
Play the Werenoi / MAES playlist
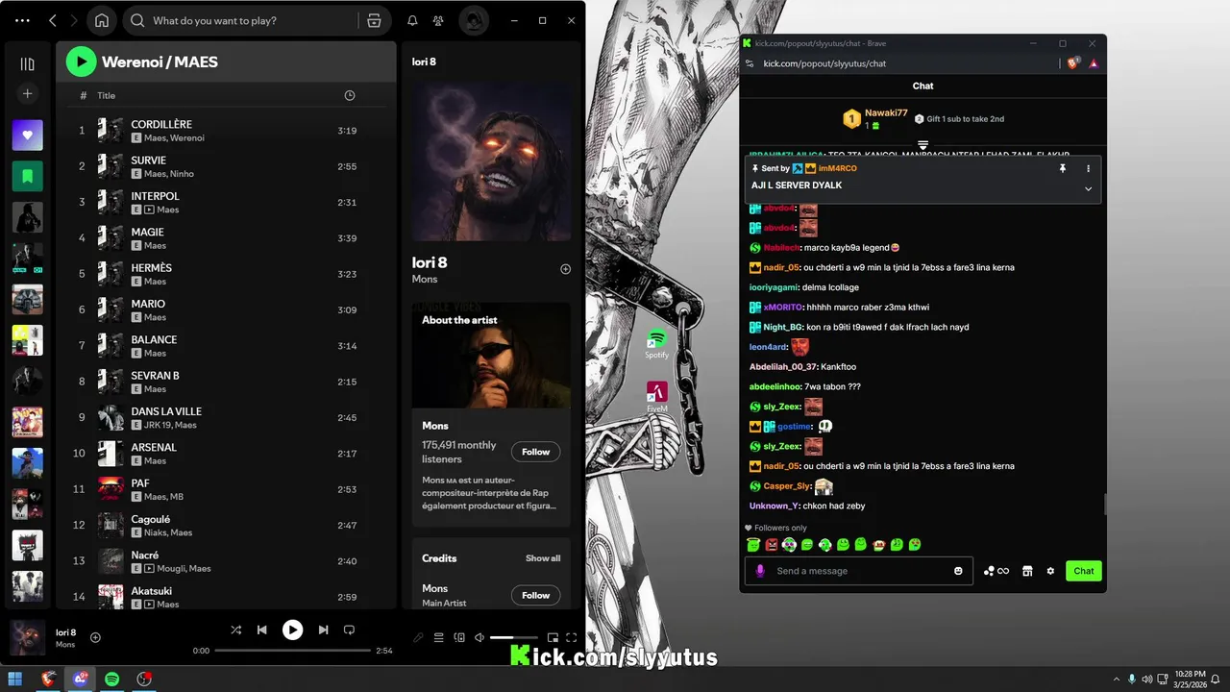(x=81, y=62)
